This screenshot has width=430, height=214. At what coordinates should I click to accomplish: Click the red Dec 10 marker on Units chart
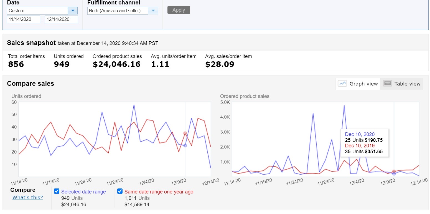[185, 133]
